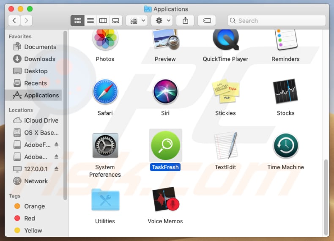The width and height of the screenshot is (334, 241).
Task: Select the System Preferences gear icon
Action: point(105,145)
